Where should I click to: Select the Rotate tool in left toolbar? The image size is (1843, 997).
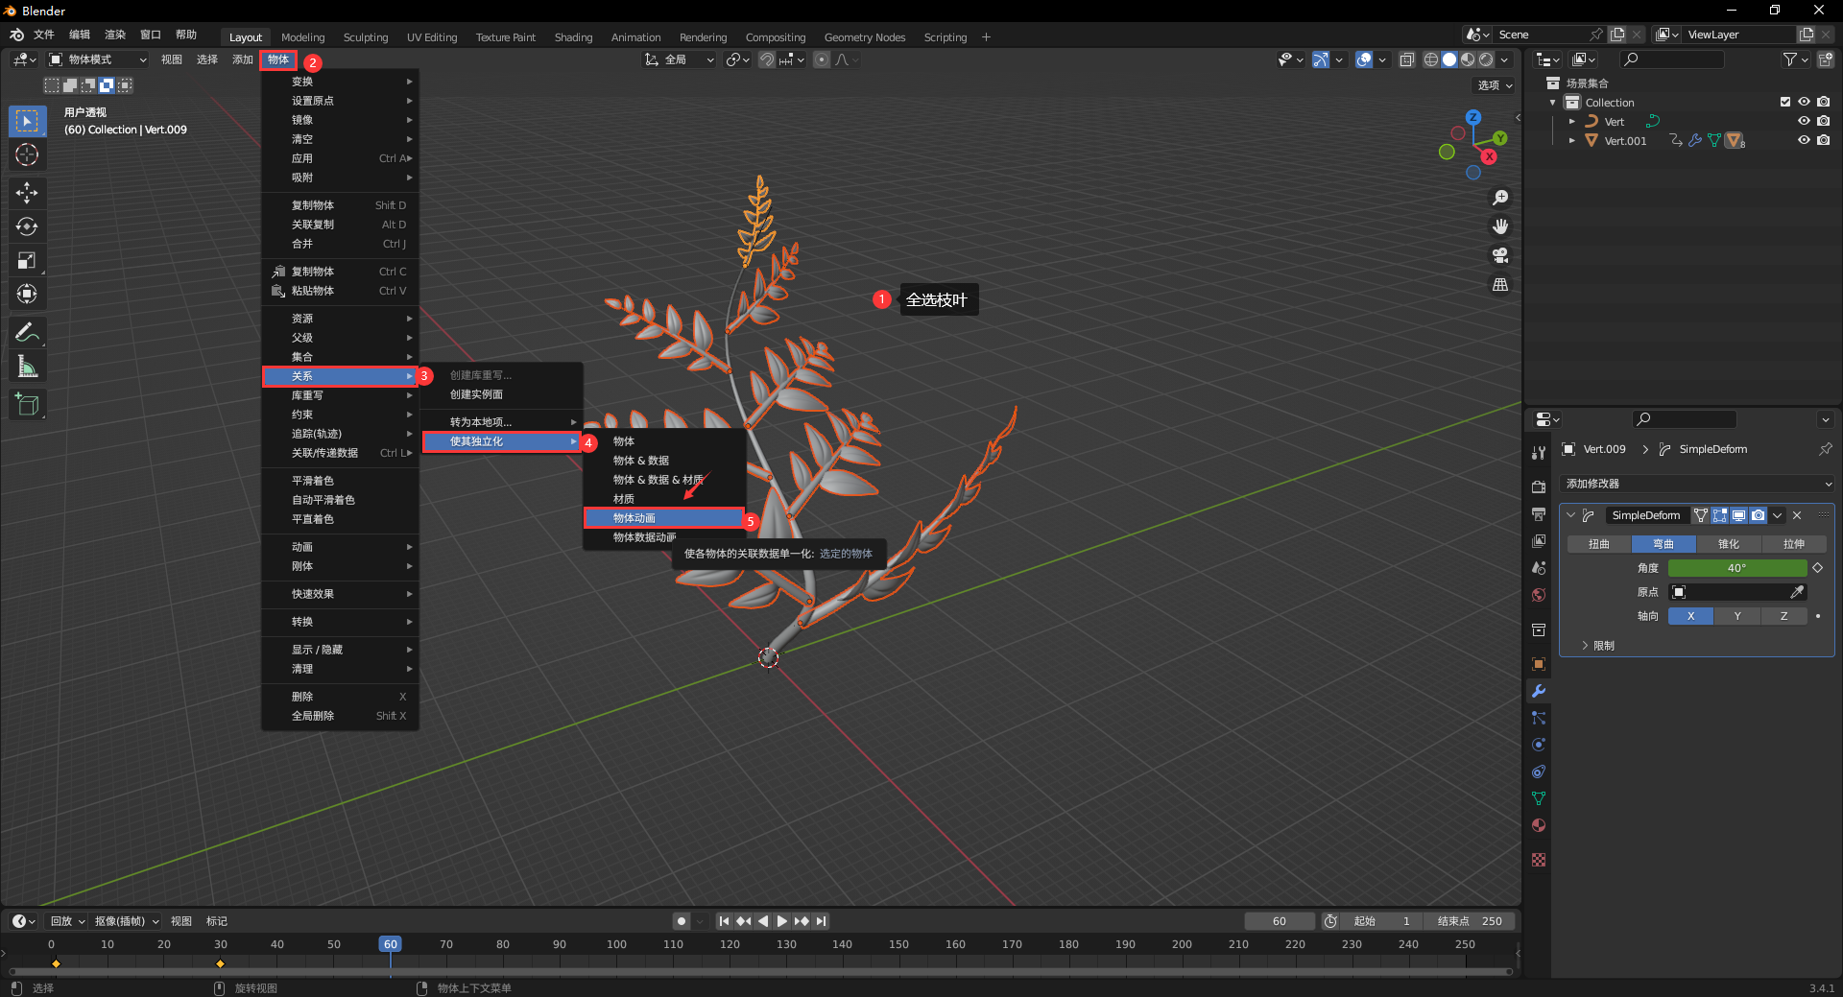click(x=27, y=226)
